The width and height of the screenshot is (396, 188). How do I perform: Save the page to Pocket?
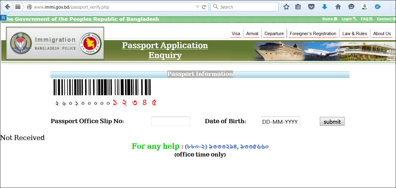tap(311, 7)
